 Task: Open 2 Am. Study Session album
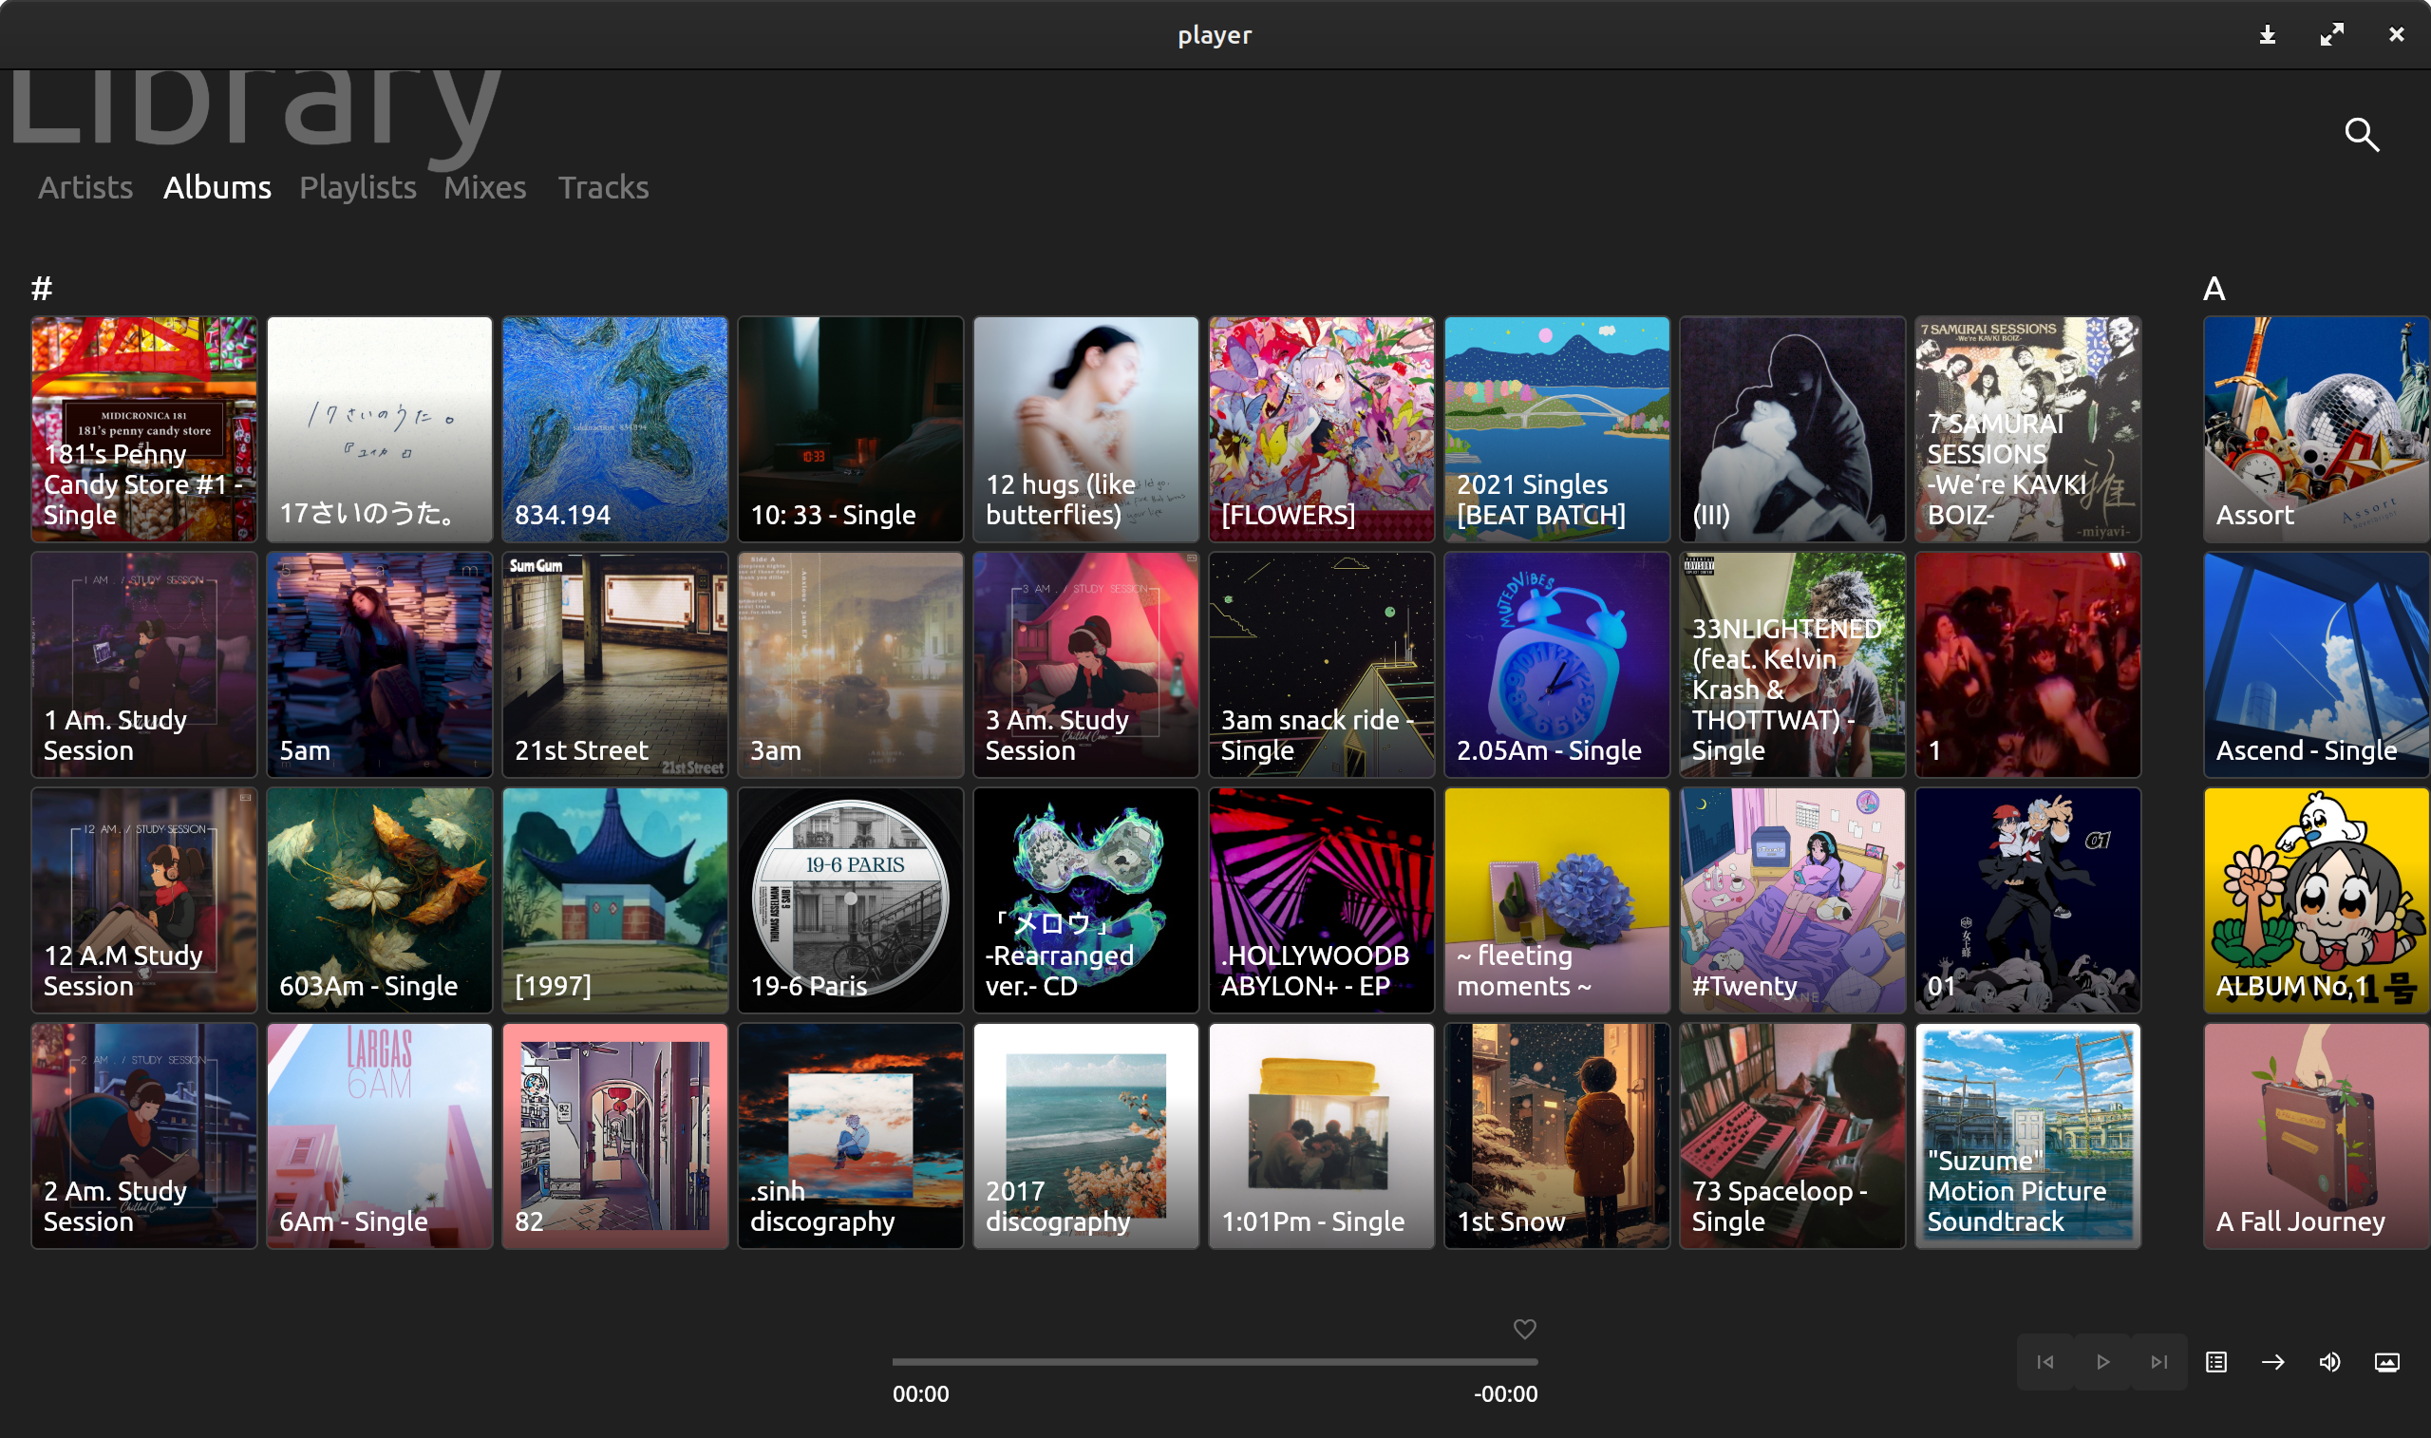click(144, 1136)
